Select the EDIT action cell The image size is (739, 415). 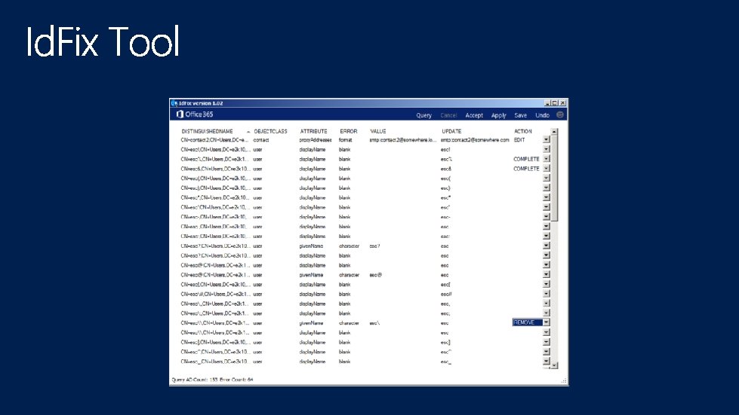[x=519, y=139]
